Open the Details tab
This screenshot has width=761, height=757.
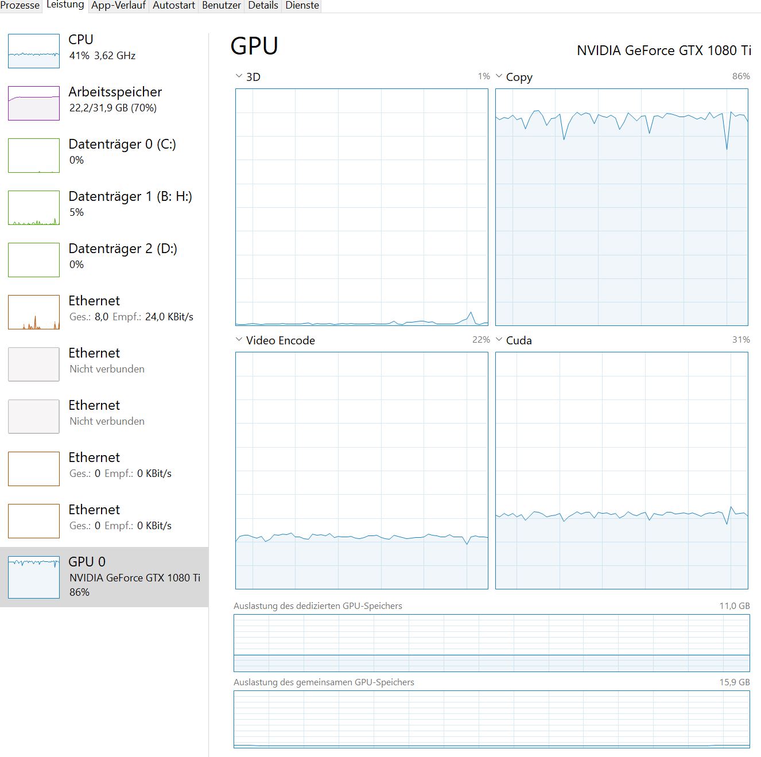(x=263, y=6)
